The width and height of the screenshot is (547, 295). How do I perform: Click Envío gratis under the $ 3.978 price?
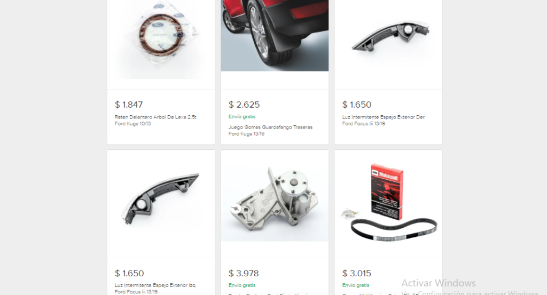[x=242, y=285]
